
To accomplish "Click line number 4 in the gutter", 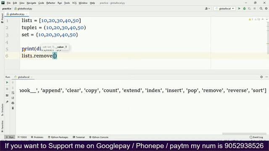I will (x=7, y=42).
